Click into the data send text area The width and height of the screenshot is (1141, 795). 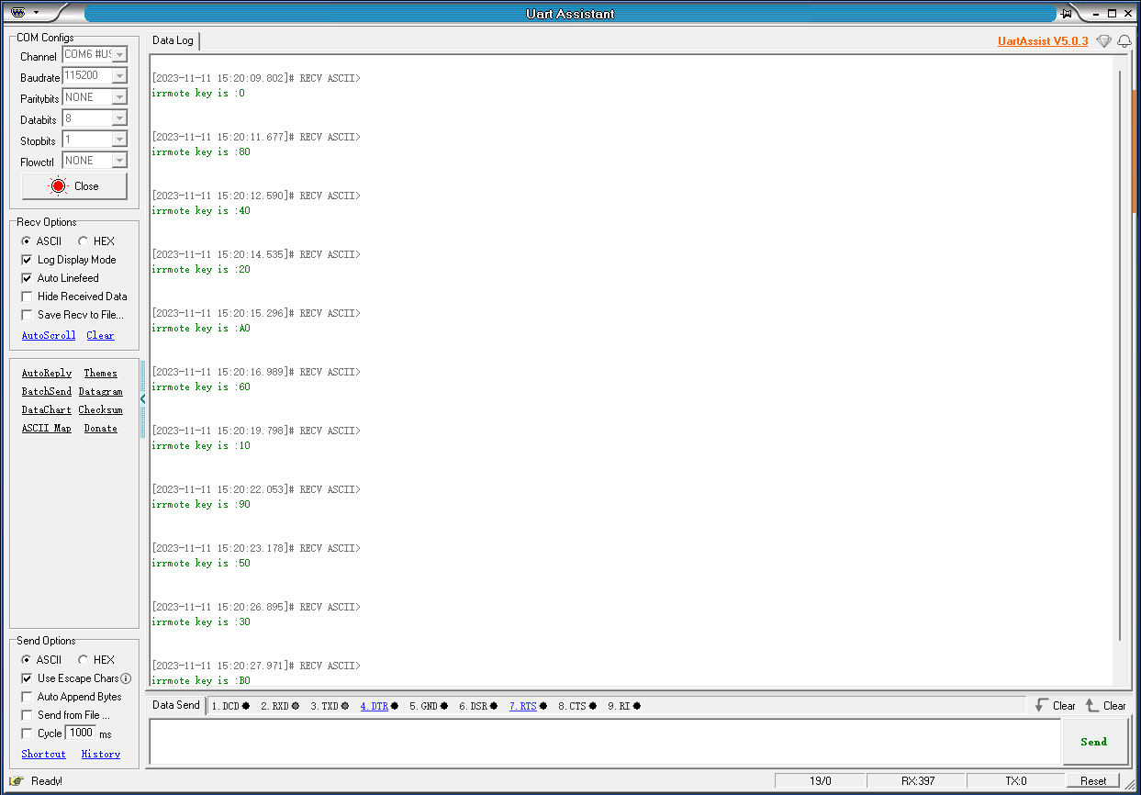click(x=605, y=742)
